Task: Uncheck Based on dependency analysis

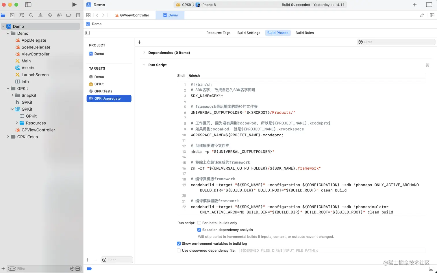Action: click(199, 230)
